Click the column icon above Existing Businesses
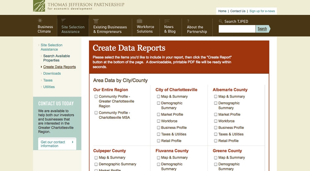Screen dimensions: 310x171 pos(96,21)
